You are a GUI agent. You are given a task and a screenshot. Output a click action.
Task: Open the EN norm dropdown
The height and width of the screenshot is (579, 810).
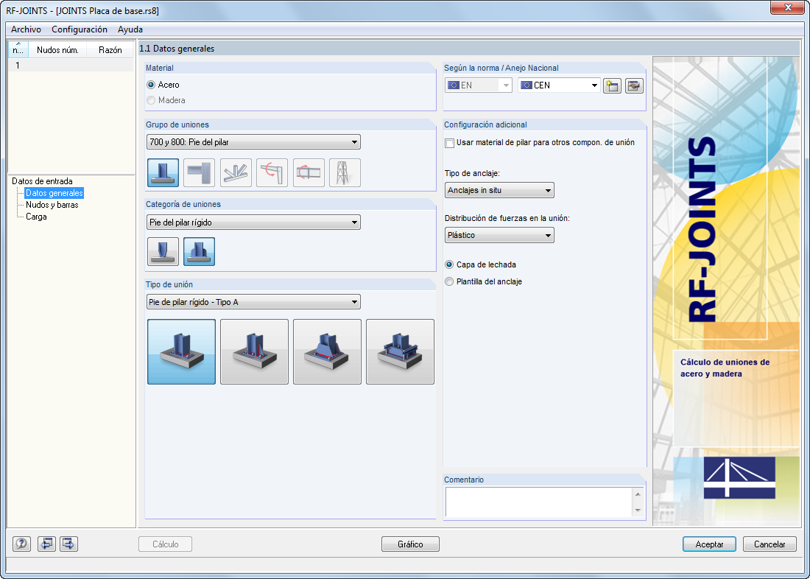479,85
